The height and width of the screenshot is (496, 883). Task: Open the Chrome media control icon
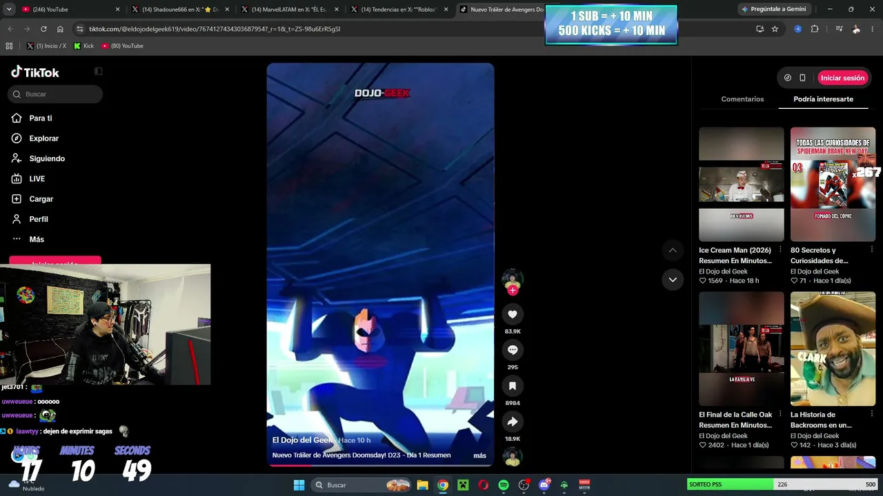click(x=839, y=29)
